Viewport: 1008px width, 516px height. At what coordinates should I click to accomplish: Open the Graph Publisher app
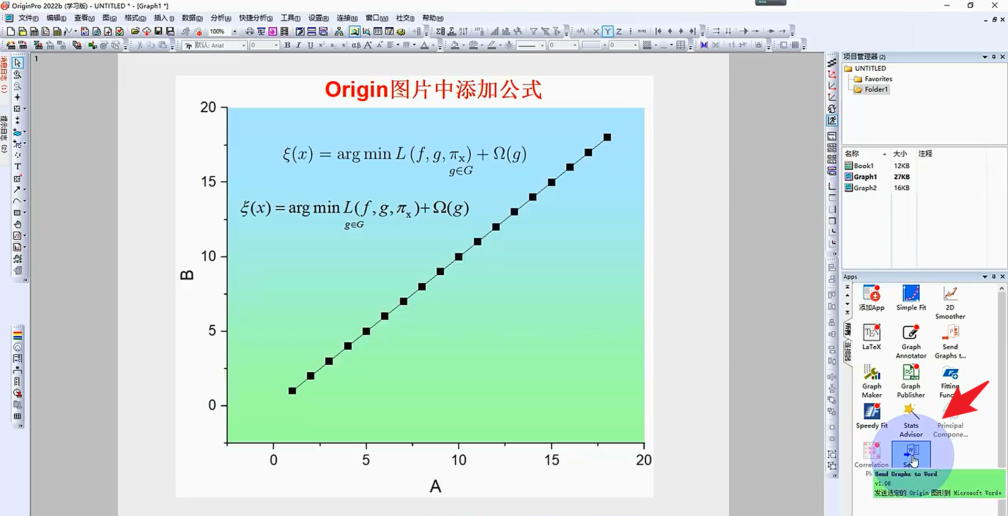click(x=911, y=381)
